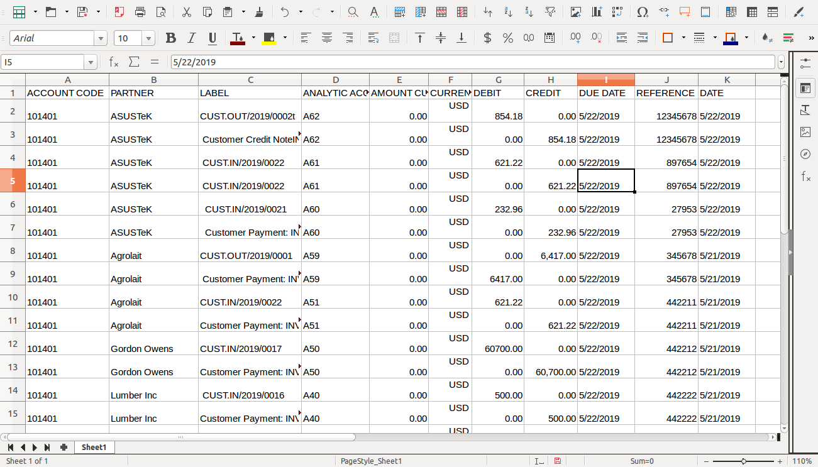The height and width of the screenshot is (467, 818).
Task: Click the Print icon
Action: point(140,12)
